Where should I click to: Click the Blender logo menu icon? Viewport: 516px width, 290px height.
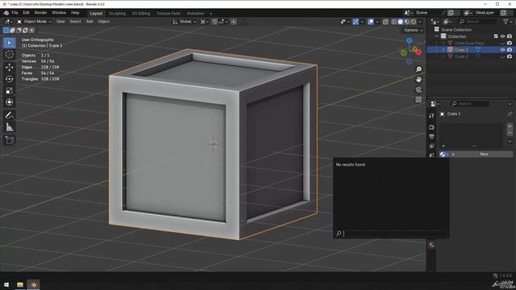click(6, 13)
